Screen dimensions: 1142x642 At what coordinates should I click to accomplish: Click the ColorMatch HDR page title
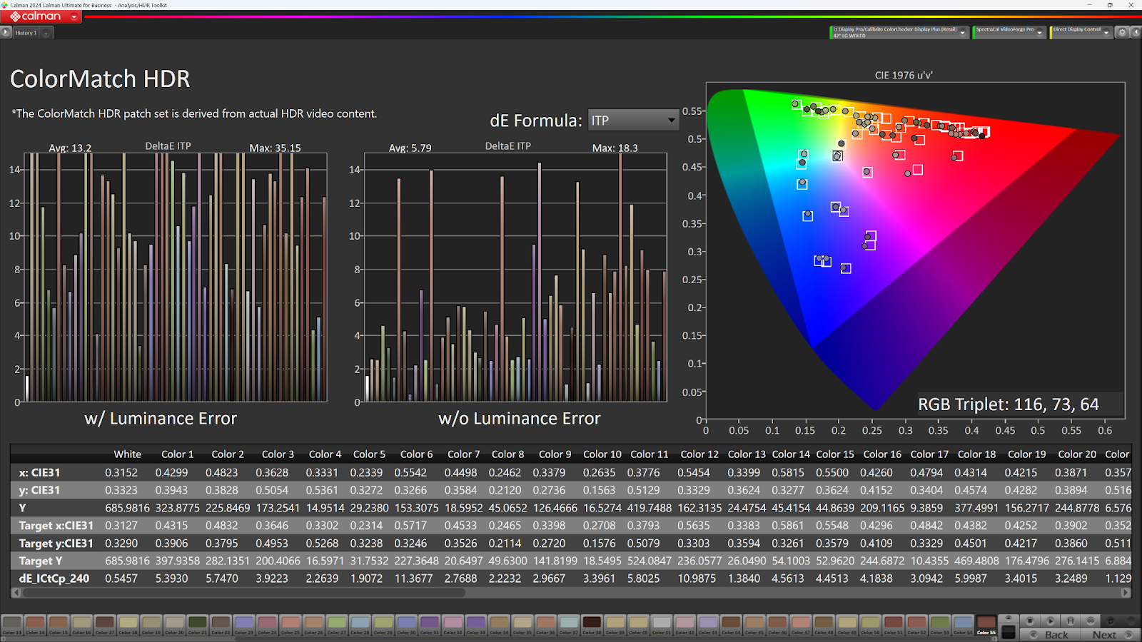pyautogui.click(x=101, y=78)
